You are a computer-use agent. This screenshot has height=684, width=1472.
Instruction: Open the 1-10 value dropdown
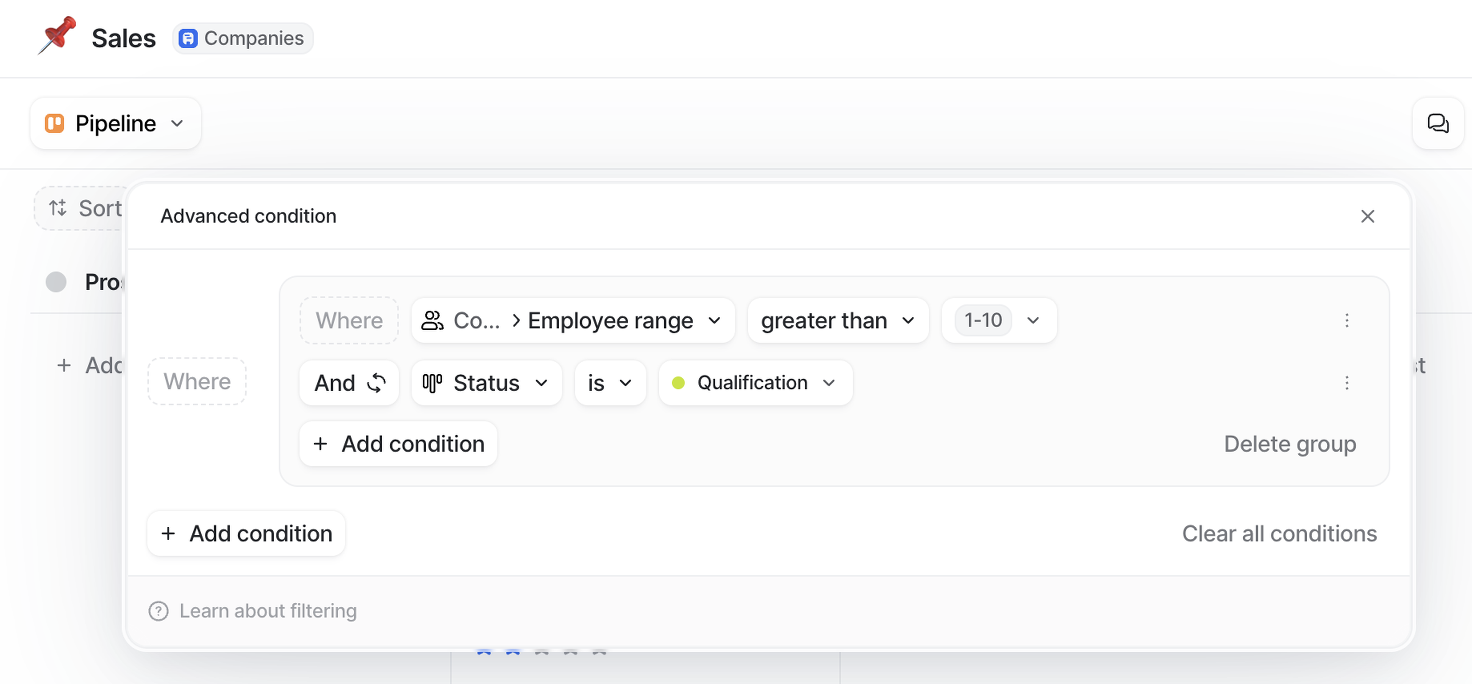click(x=999, y=320)
